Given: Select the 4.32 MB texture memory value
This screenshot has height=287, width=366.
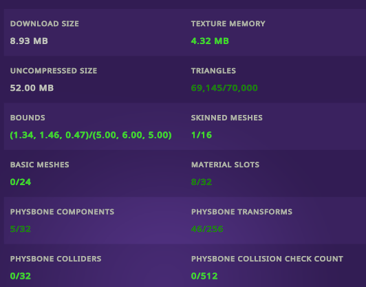Looking at the screenshot, I should [210, 41].
